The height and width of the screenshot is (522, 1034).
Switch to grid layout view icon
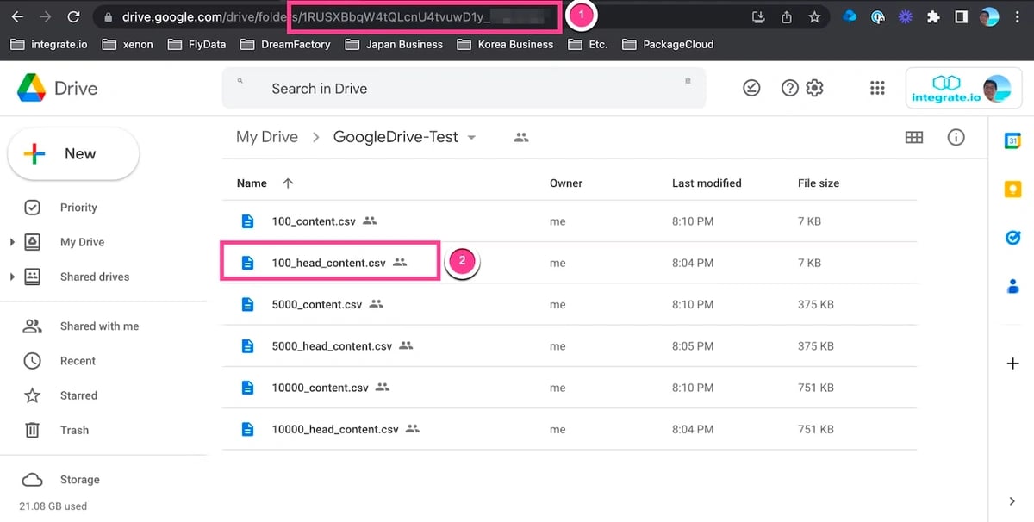[914, 137]
